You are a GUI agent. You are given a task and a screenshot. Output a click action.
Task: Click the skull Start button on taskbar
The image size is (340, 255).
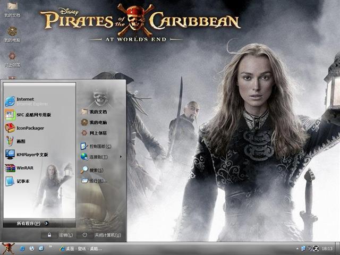click(x=8, y=248)
